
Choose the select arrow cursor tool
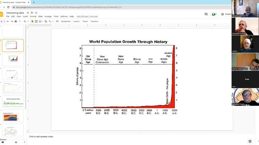tap(32, 21)
